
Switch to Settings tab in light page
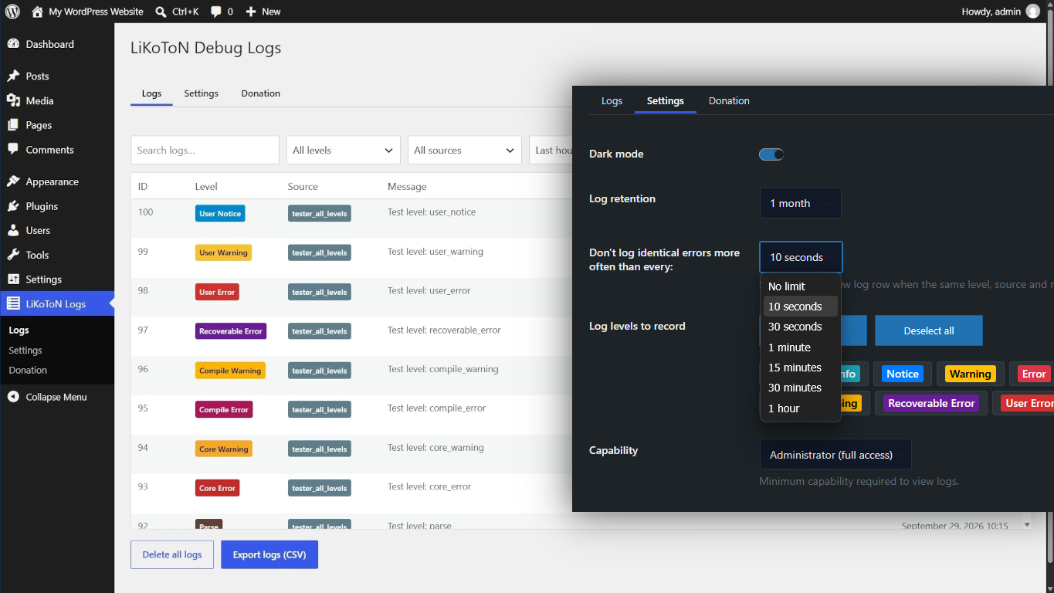(x=202, y=93)
